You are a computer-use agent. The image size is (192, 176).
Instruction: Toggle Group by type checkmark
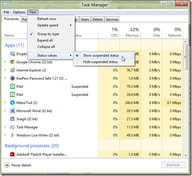(x=31, y=34)
